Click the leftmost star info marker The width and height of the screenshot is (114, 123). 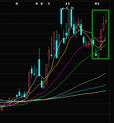17,4
